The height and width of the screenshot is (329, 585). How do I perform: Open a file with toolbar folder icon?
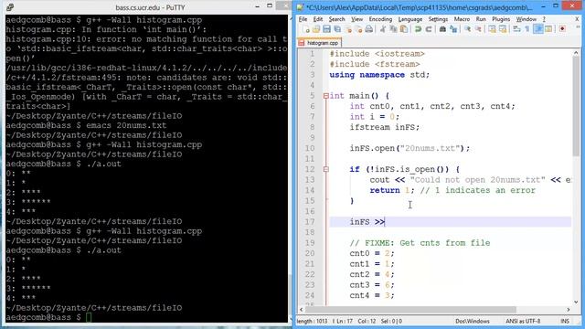tap(316, 29)
